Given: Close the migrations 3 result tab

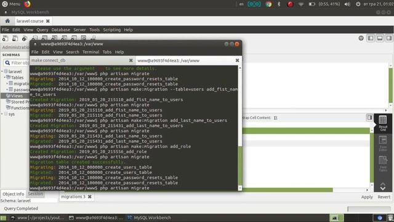Looking at the screenshot, I should [90, 197].
